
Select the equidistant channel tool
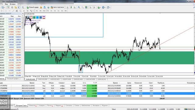click(x=17, y=11)
